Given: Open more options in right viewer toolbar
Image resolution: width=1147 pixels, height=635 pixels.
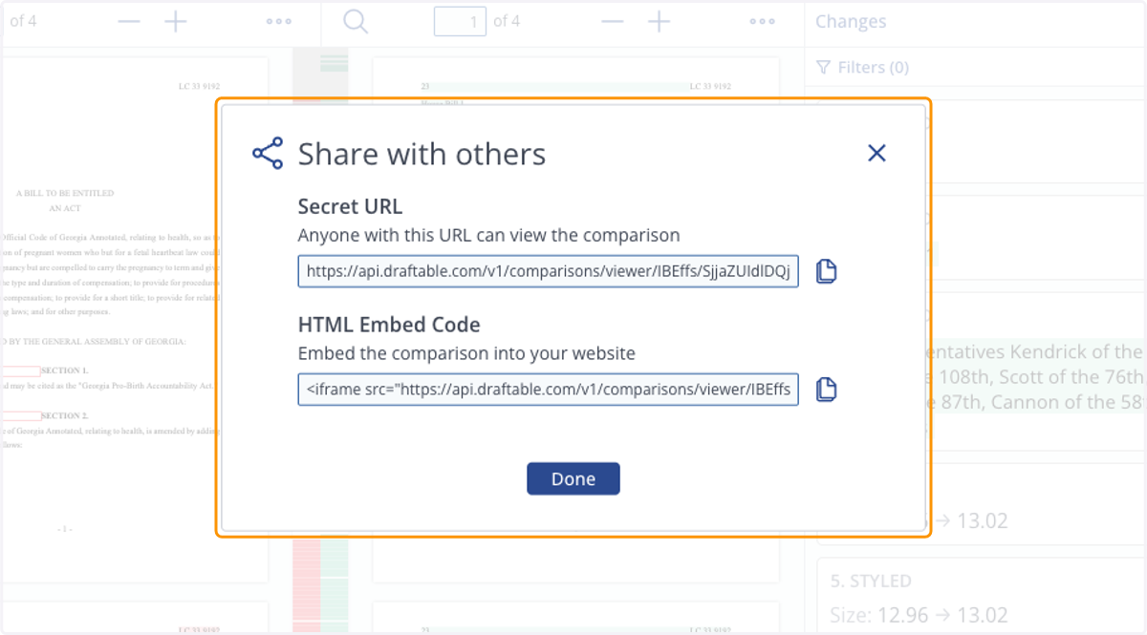Looking at the screenshot, I should click(x=762, y=21).
